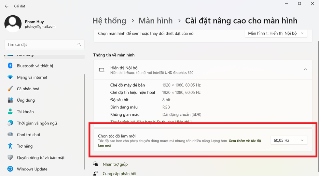Click the Độ sâu bit value 8 bit
Screen dimensions: 319x176
166,100
